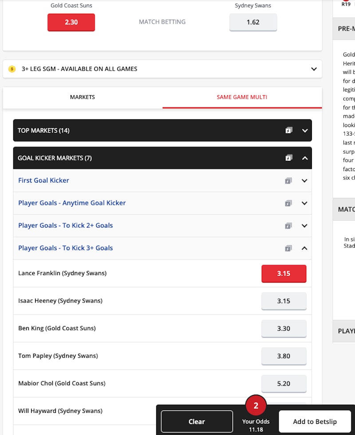Click multi icon beside Anytime Goal Kicker
The image size is (355, 435).
coord(288,203)
